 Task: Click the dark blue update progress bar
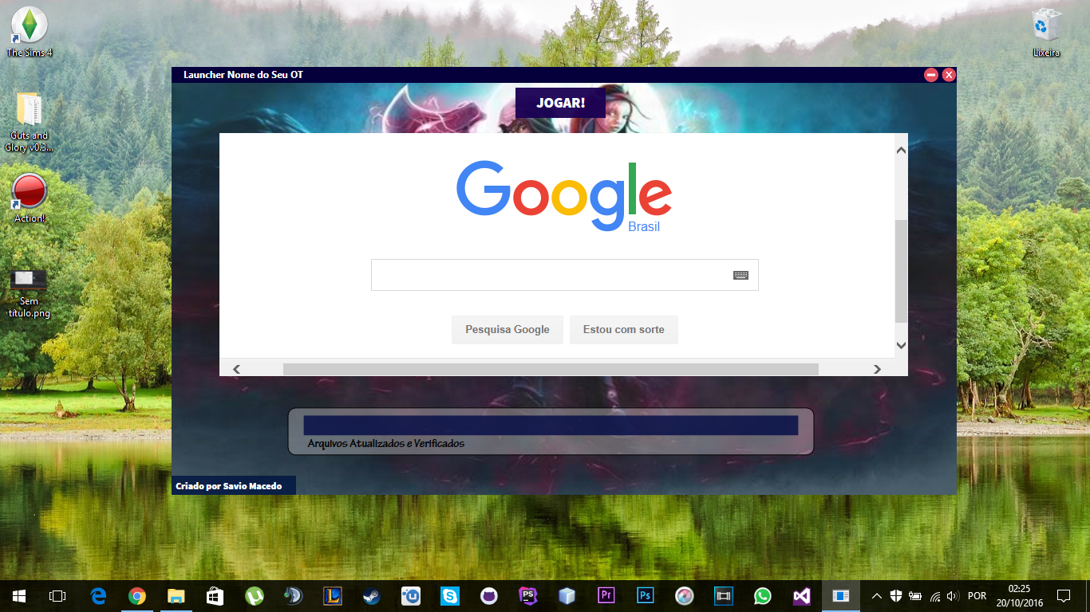[x=551, y=426]
